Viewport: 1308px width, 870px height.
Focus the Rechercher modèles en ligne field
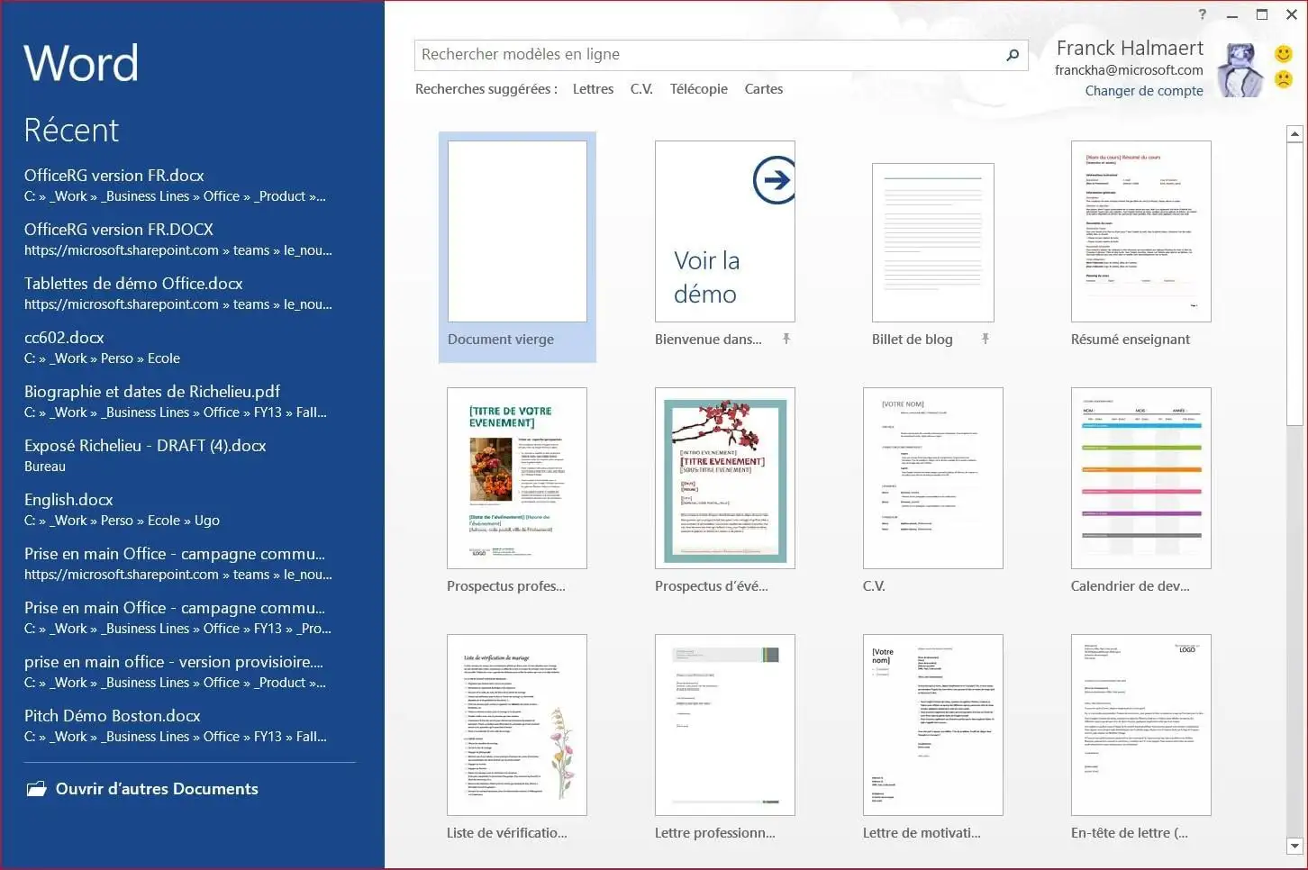(x=707, y=55)
